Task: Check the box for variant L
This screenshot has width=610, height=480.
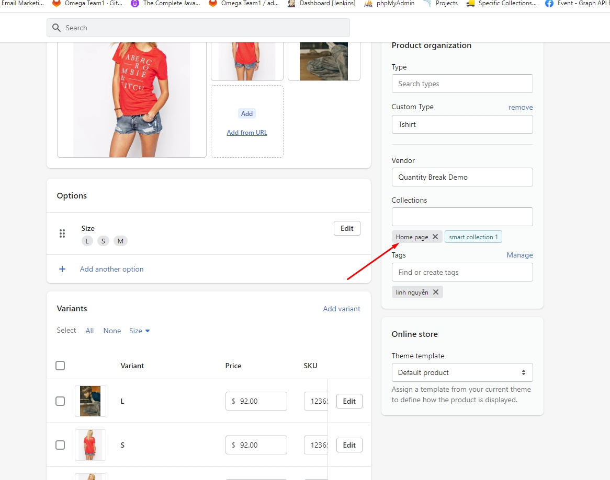Action: tap(60, 401)
